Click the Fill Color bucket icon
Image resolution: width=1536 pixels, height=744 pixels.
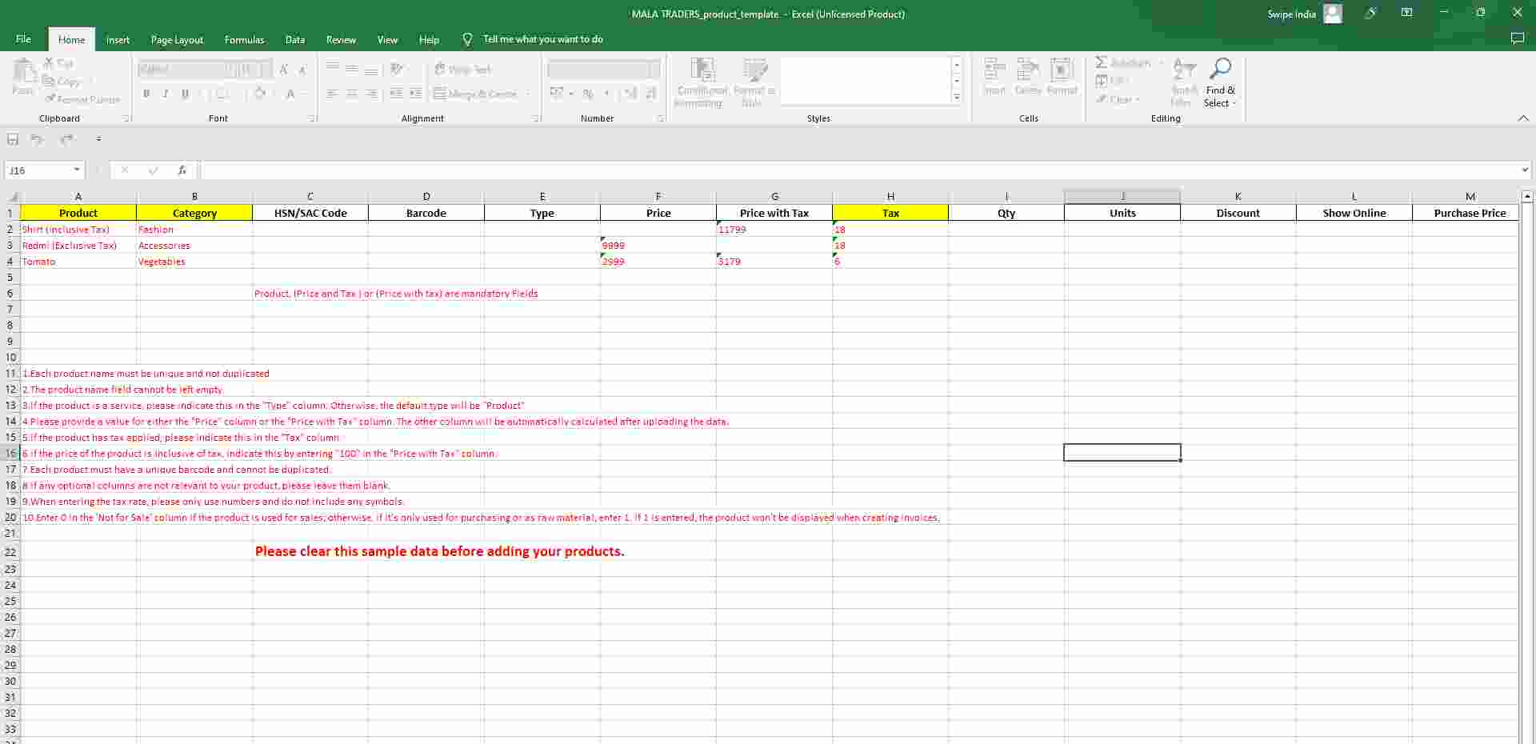click(x=260, y=94)
